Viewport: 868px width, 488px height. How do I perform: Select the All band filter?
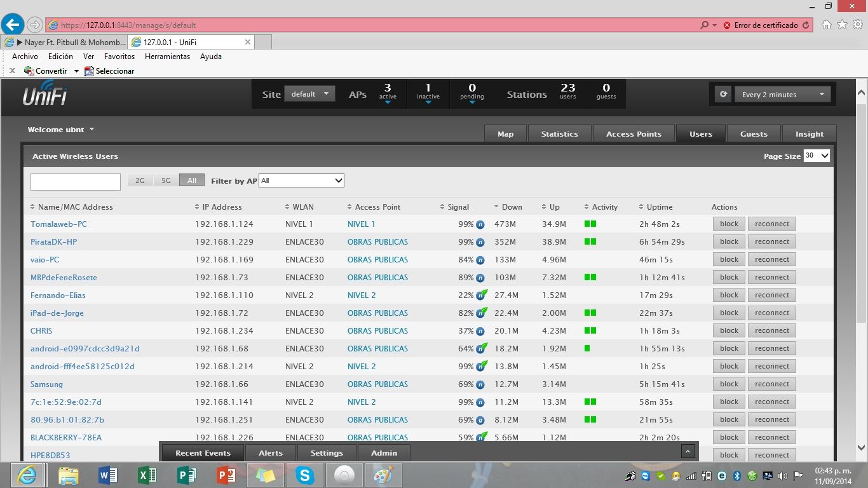191,180
